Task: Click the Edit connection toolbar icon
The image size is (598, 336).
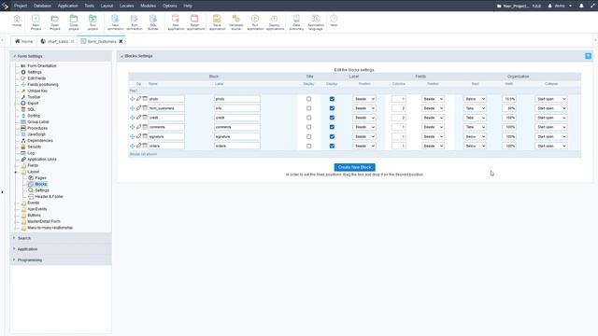Action: [135, 22]
